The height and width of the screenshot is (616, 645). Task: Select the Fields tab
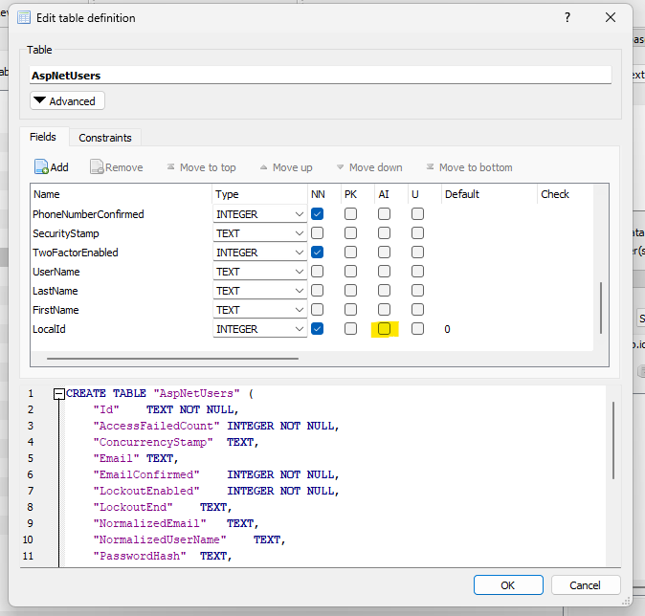click(43, 137)
